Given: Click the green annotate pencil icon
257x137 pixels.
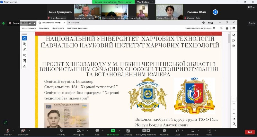Looking at the screenshot, I should 5,123.
